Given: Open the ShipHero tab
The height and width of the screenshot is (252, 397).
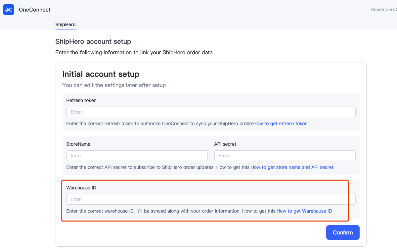Looking at the screenshot, I should [66, 25].
